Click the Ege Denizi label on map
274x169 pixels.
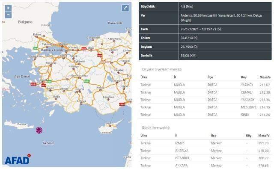[x=22, y=77]
